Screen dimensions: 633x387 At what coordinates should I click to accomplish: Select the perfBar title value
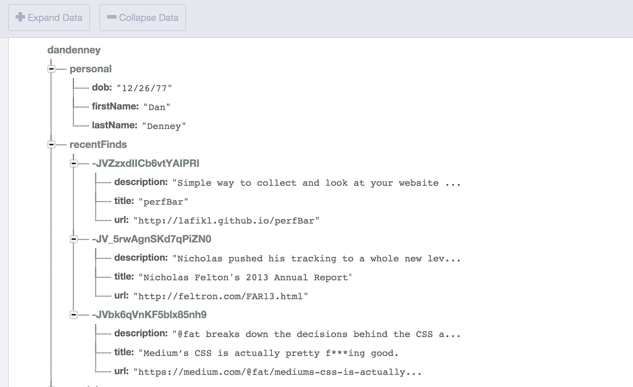click(x=163, y=202)
